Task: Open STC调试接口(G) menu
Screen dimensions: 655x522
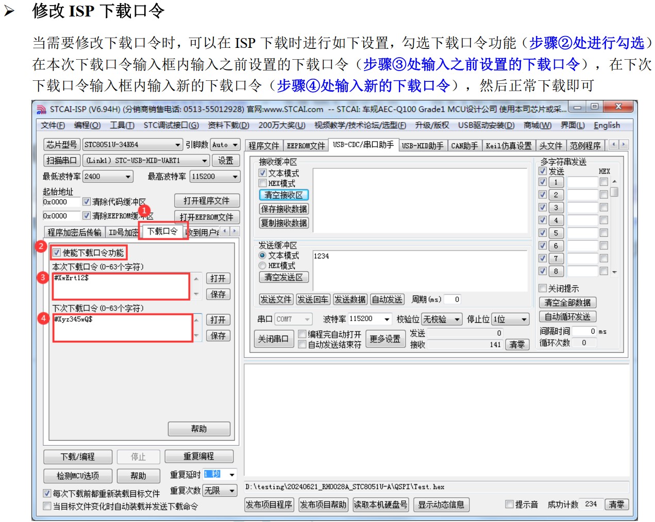Action: point(171,125)
